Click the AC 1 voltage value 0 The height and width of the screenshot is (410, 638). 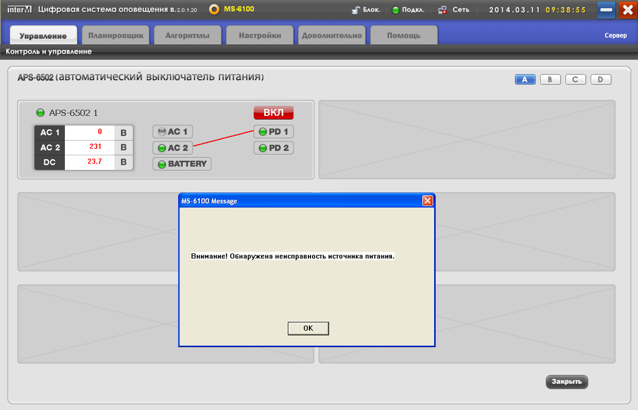click(x=99, y=131)
